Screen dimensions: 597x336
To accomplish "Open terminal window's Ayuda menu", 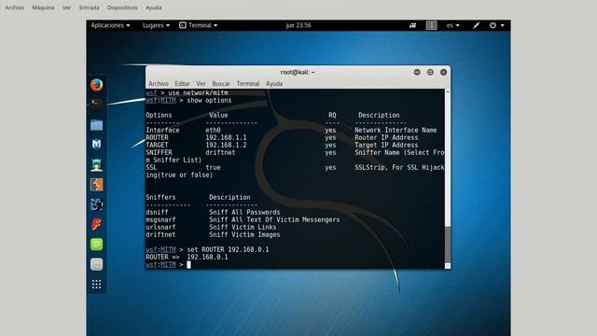I will [274, 84].
